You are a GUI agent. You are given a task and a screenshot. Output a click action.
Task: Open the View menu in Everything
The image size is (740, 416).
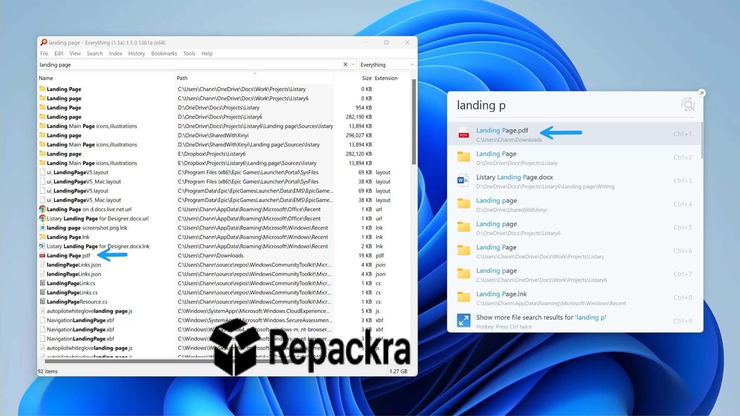tap(75, 54)
